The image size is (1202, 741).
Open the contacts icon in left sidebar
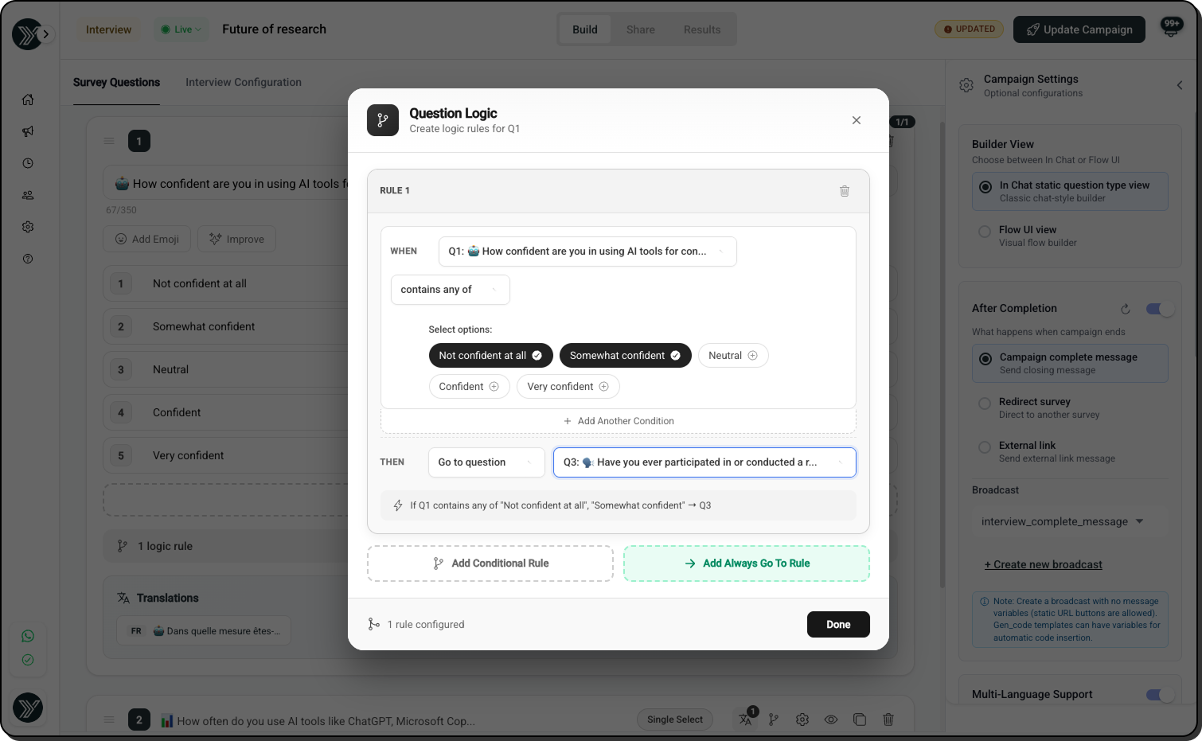28,195
